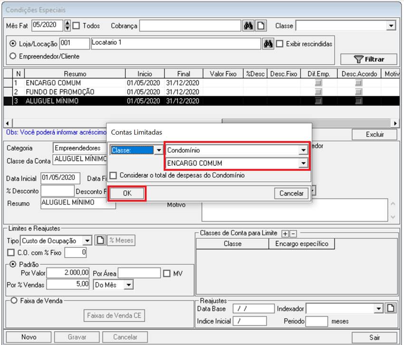Click the plus icon for Classes de Conta

(x=285, y=233)
